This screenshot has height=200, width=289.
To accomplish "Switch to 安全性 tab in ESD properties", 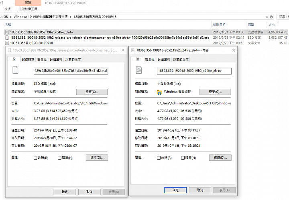I will [42, 60].
